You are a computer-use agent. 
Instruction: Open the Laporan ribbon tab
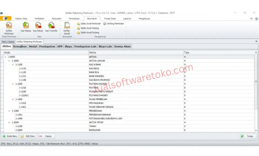pyautogui.click(x=127, y=18)
